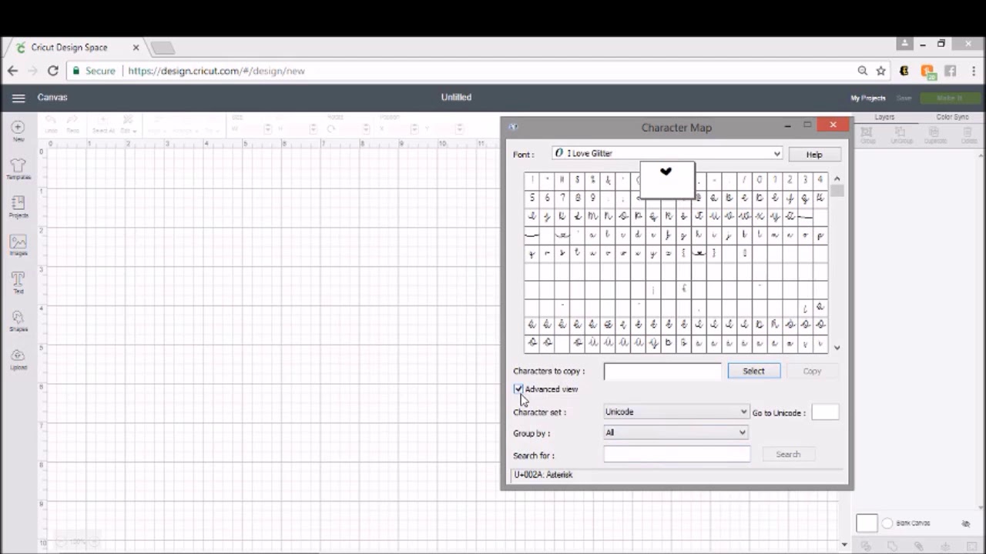Open the hamburger menu next to Canvas
The image size is (986, 554).
click(x=18, y=98)
